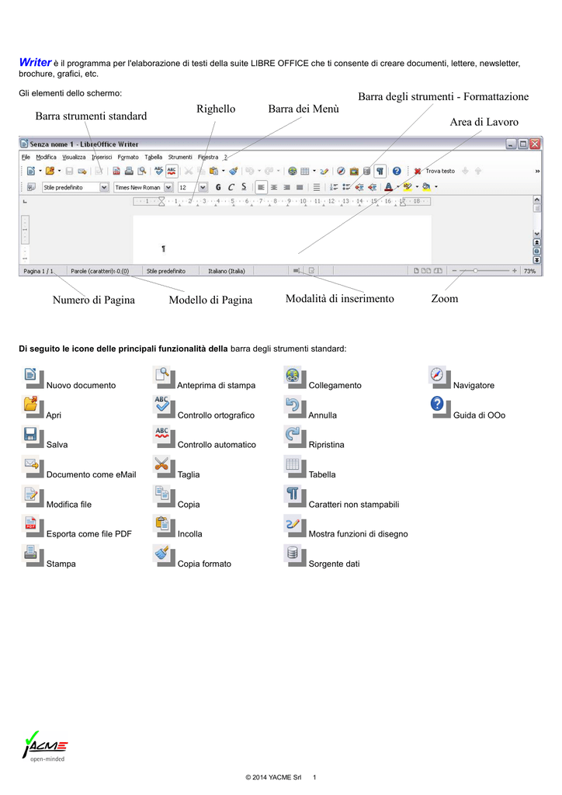Image resolution: width=562 pixels, height=795 pixels.
Task: Open font color dropdown arrow
Action: tap(397, 186)
